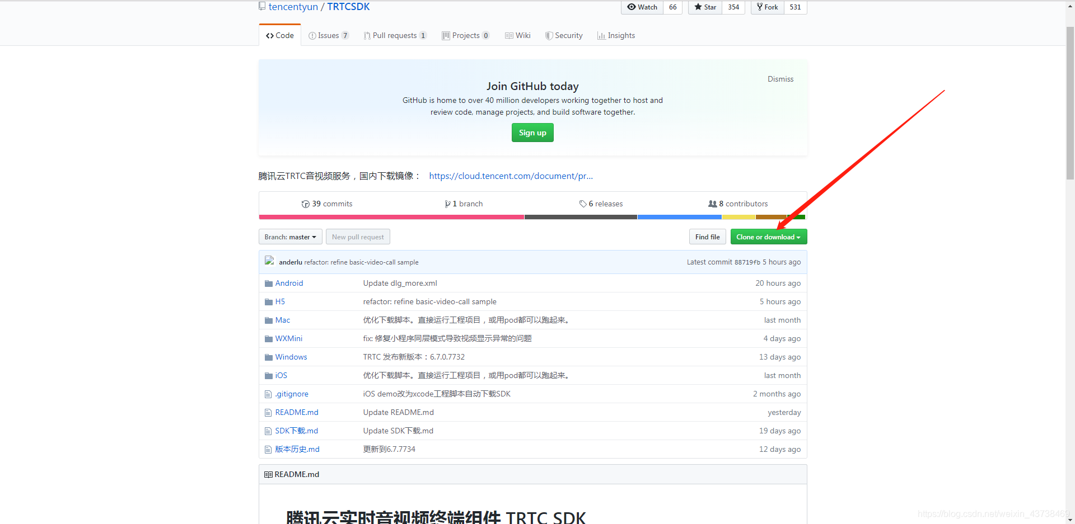The width and height of the screenshot is (1075, 524).
Task: Open the Code tab
Action: (x=280, y=35)
